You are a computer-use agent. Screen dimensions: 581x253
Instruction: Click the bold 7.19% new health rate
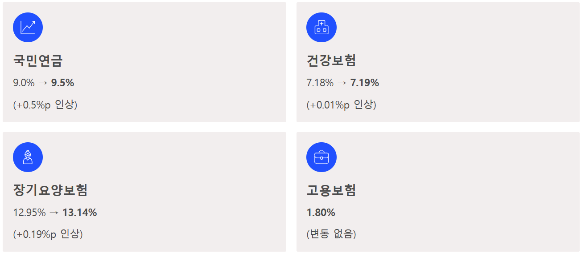(x=365, y=83)
